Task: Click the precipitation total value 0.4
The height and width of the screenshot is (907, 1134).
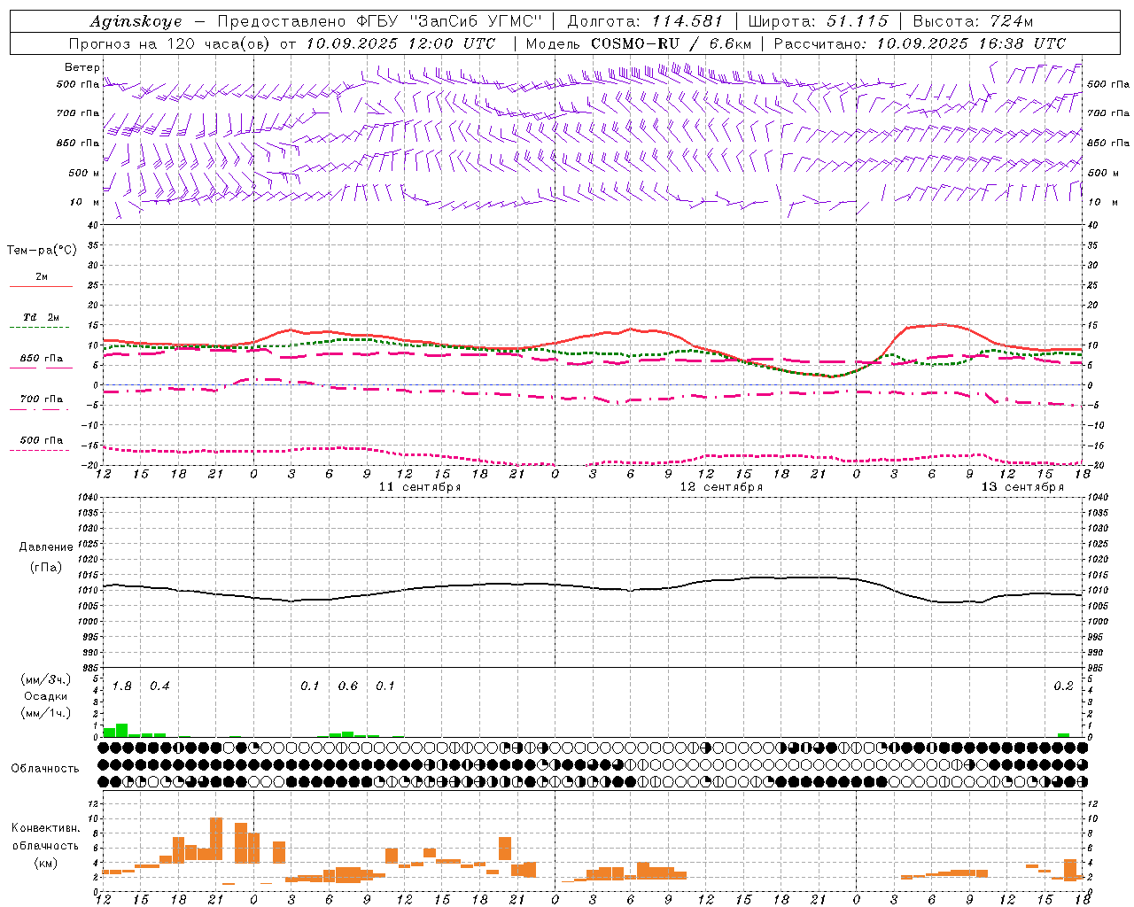Action: (x=159, y=686)
